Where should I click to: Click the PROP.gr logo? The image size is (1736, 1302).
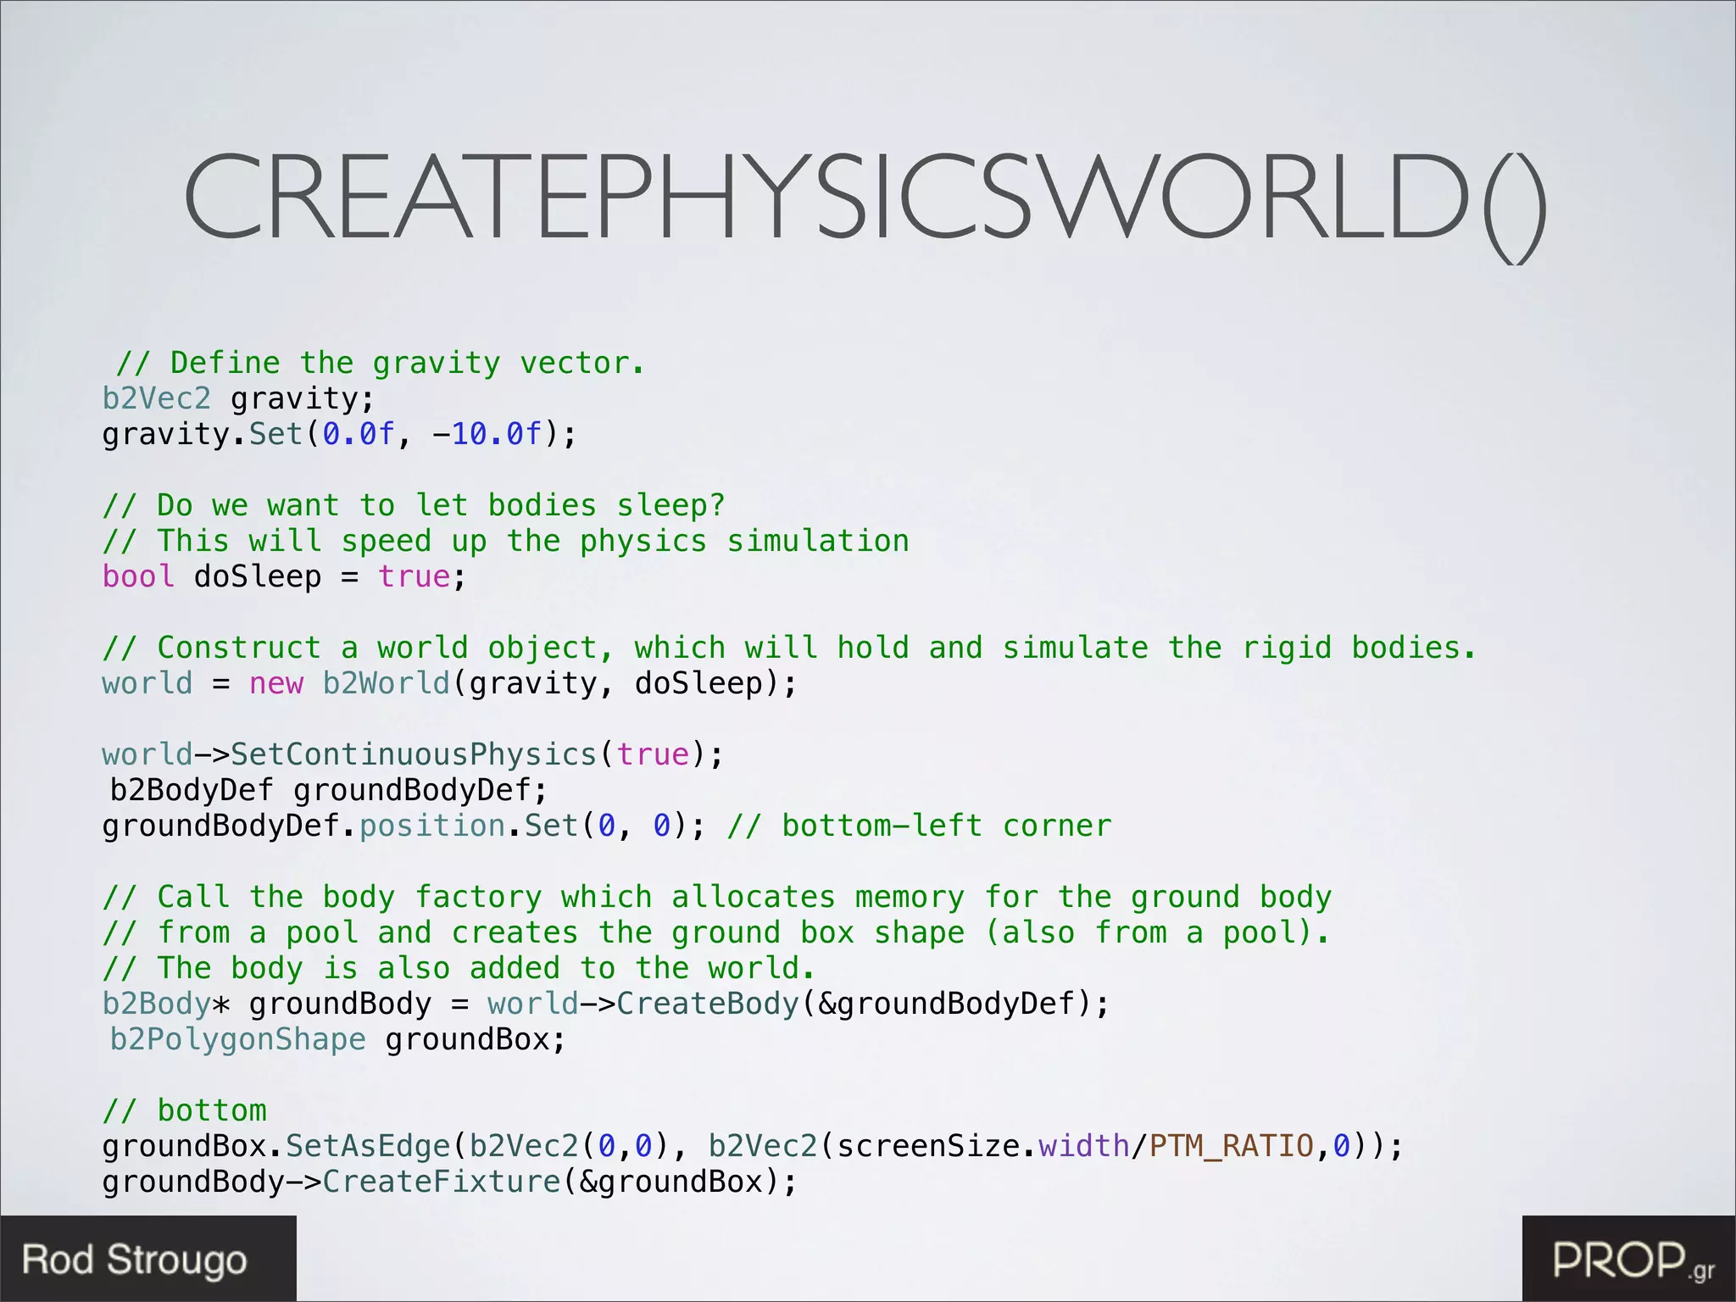pos(1632,1261)
